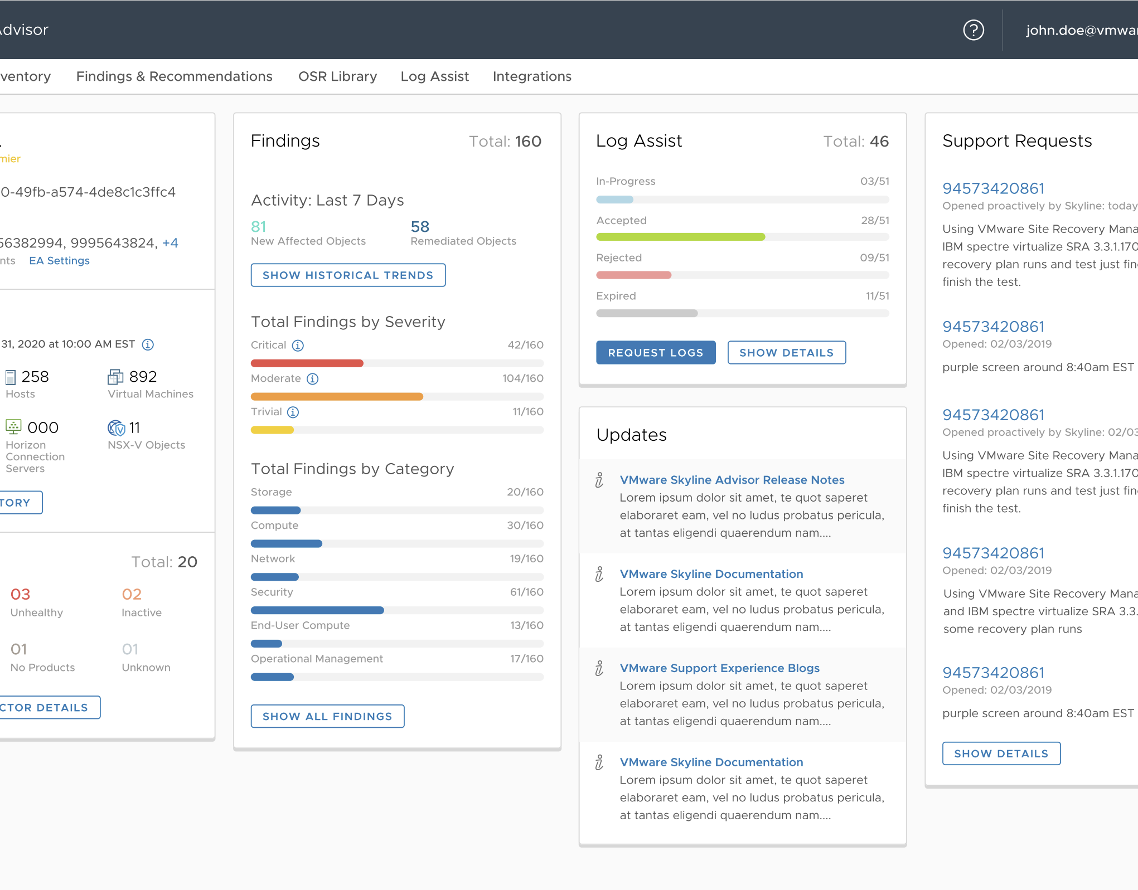Screen dimensions: 1138x890
Task: Open VMware Skyline Advisor Release Notes link
Action: coord(732,480)
